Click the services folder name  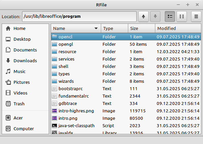tap(66, 59)
